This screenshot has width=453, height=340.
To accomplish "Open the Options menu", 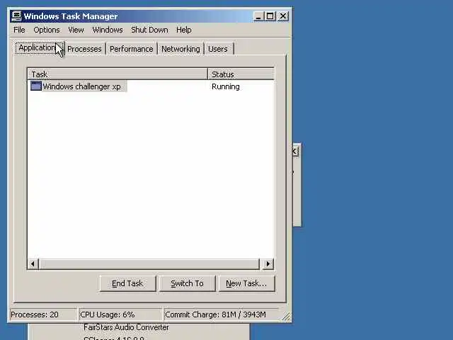I will point(47,30).
